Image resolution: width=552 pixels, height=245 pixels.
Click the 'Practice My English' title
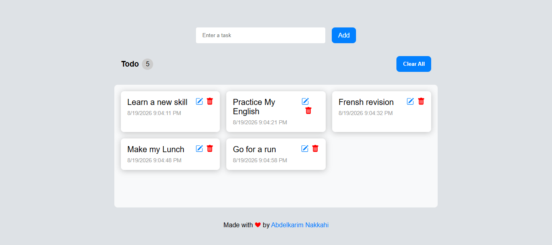pyautogui.click(x=254, y=107)
